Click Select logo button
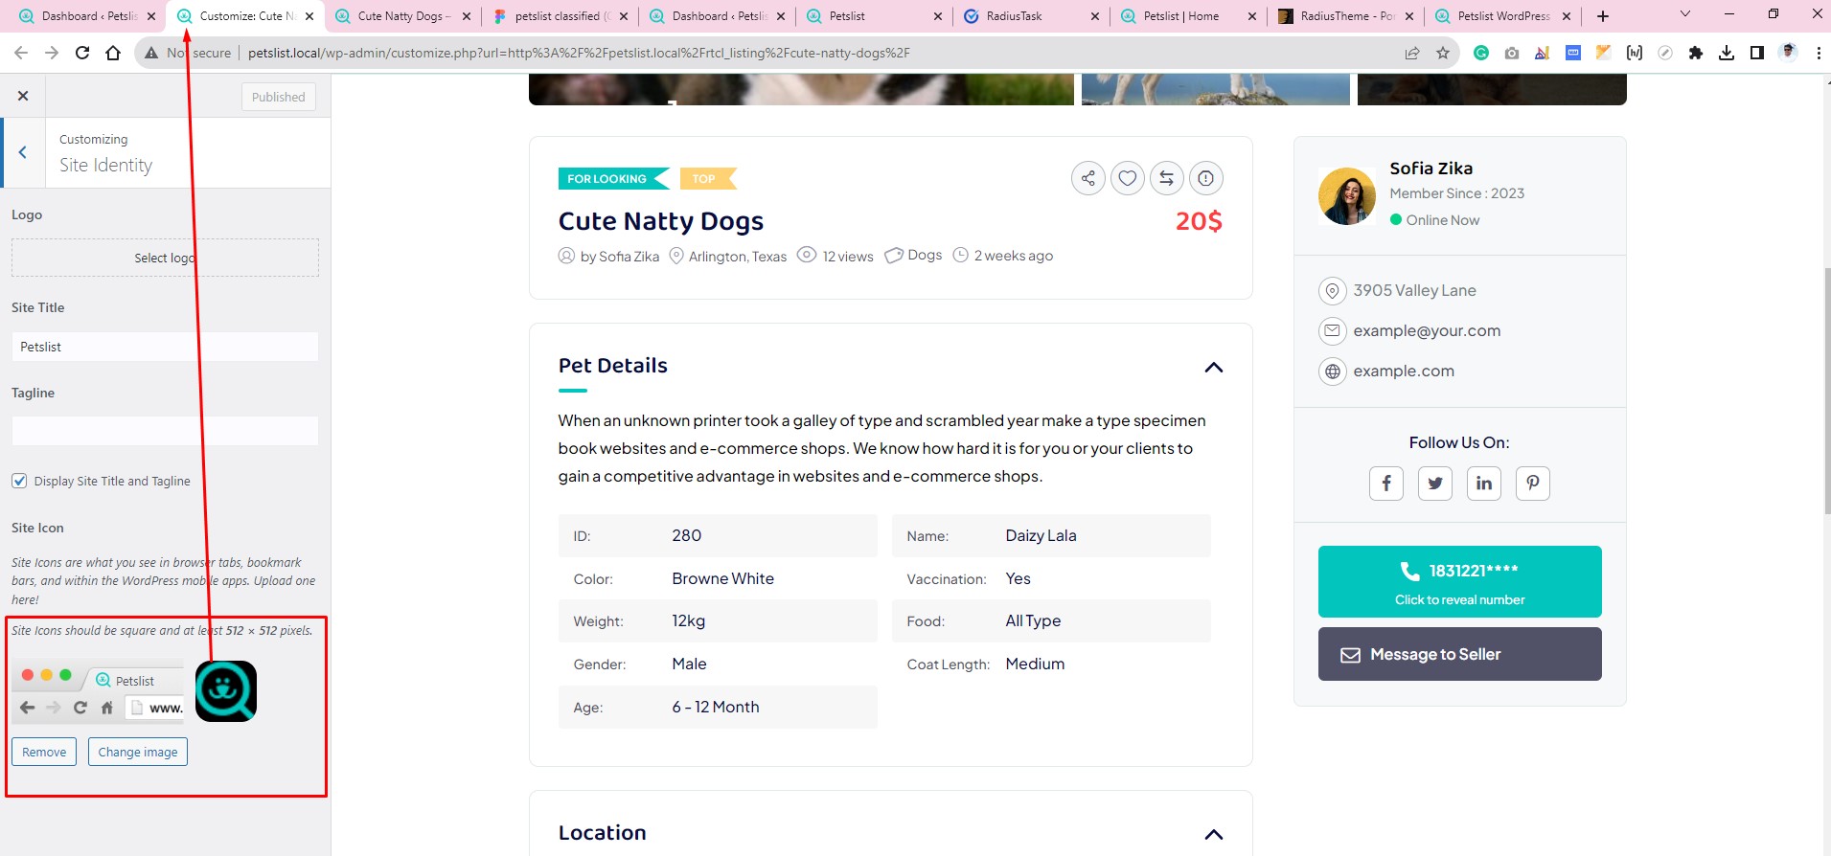 click(x=165, y=258)
